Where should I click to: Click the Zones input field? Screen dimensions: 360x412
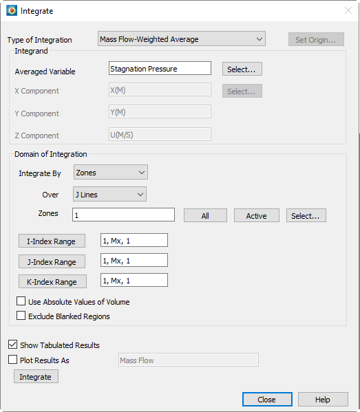[124, 215]
